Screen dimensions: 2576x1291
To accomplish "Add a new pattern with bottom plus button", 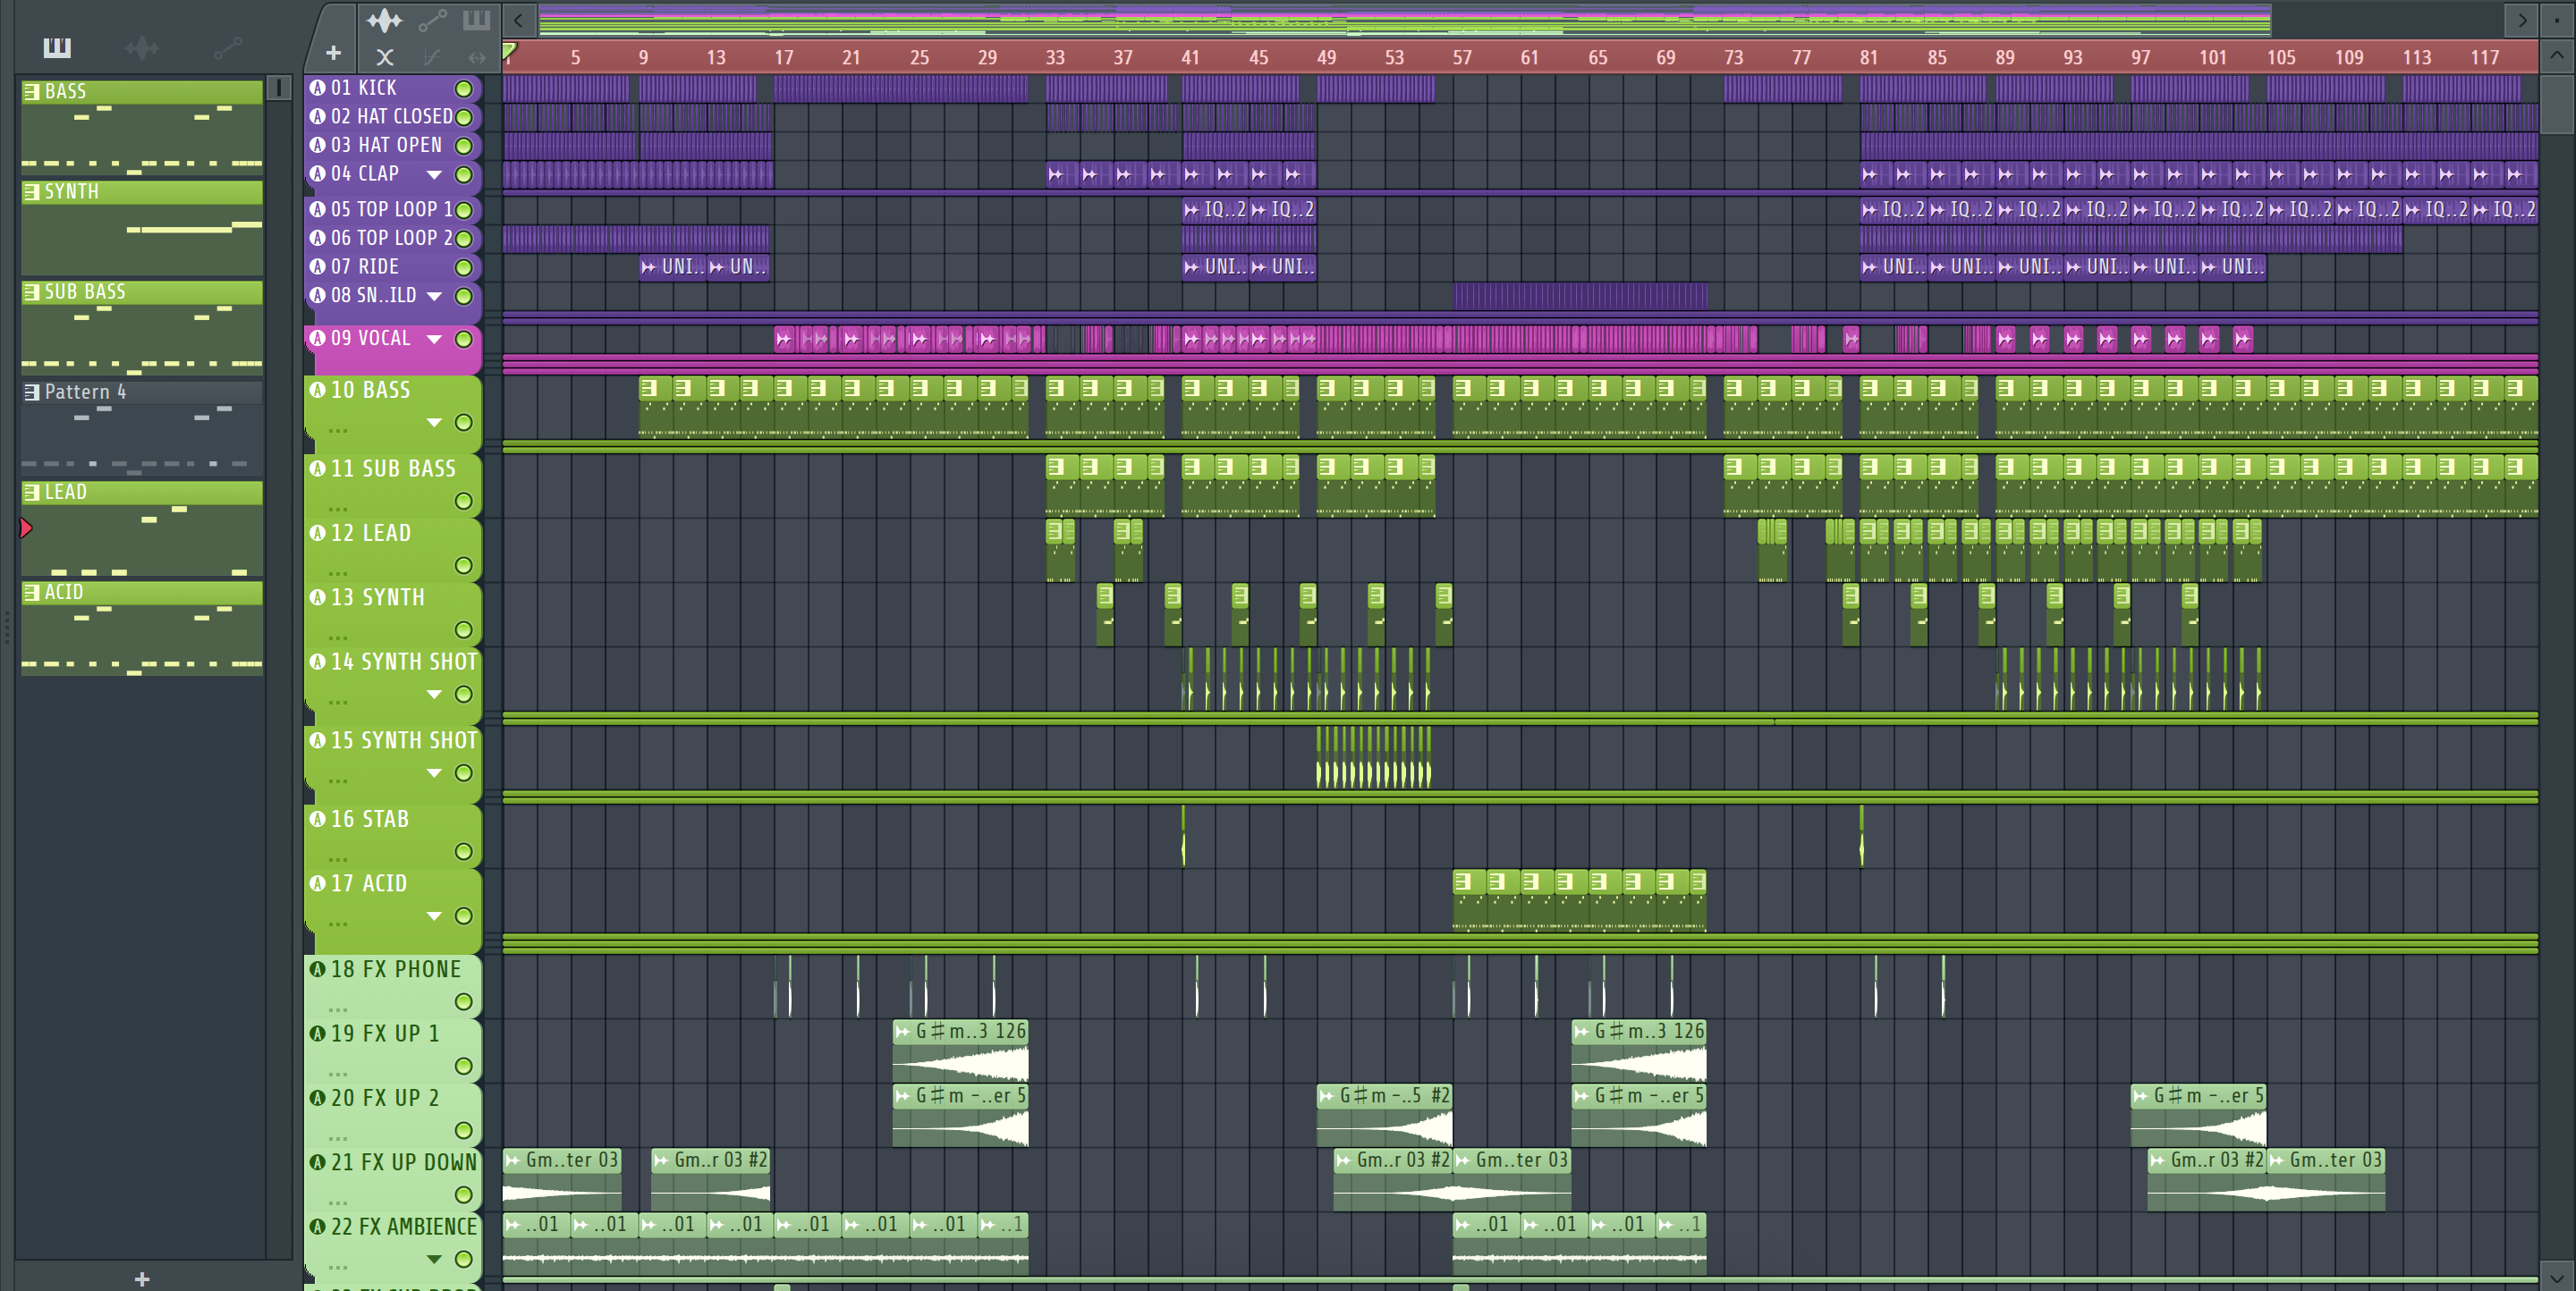I will click(x=142, y=1278).
